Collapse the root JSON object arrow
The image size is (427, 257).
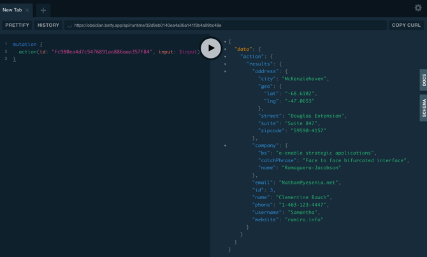225,42
